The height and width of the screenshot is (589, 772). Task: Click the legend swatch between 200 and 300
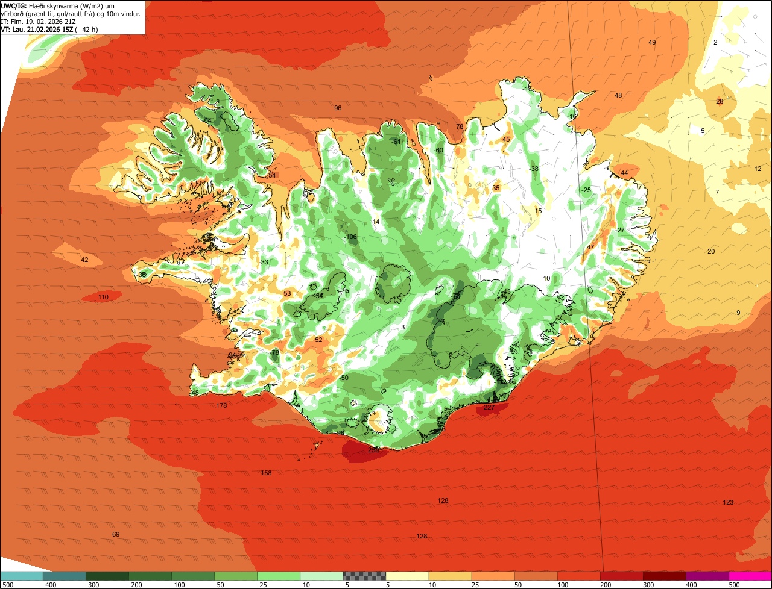point(621,576)
